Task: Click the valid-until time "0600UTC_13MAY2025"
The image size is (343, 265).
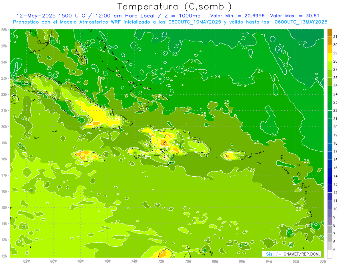Action: click(x=301, y=22)
